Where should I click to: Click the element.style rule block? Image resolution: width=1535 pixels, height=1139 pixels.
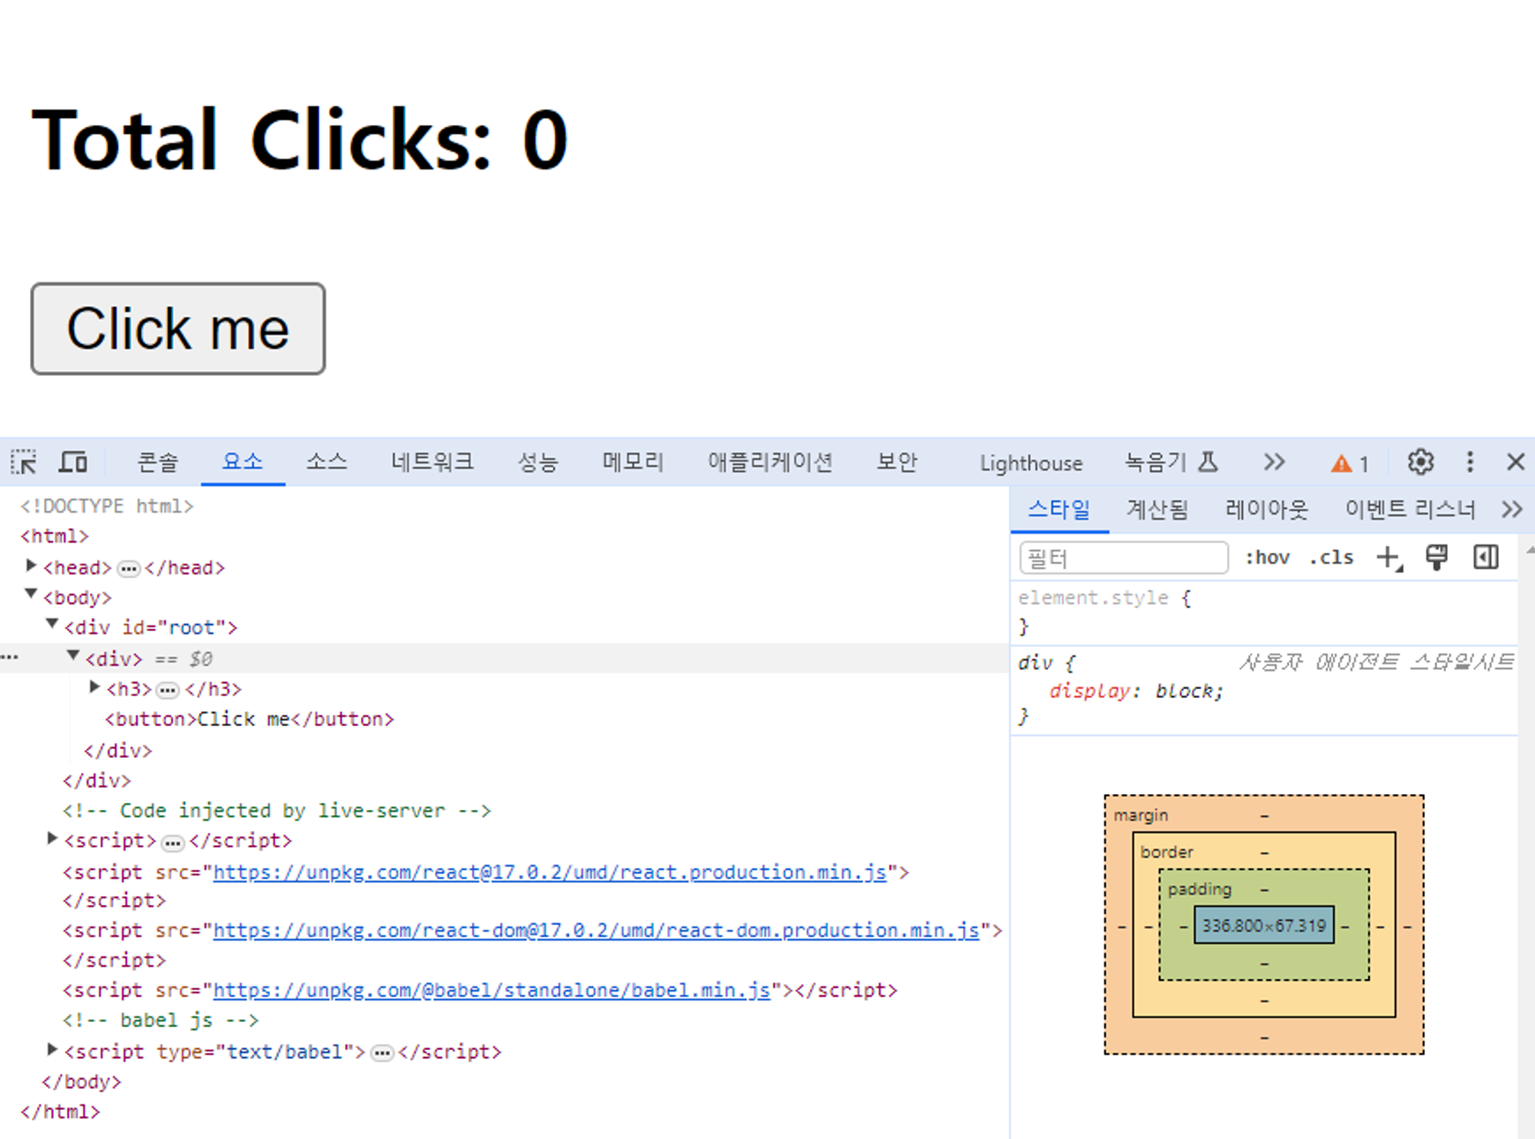click(x=1263, y=612)
